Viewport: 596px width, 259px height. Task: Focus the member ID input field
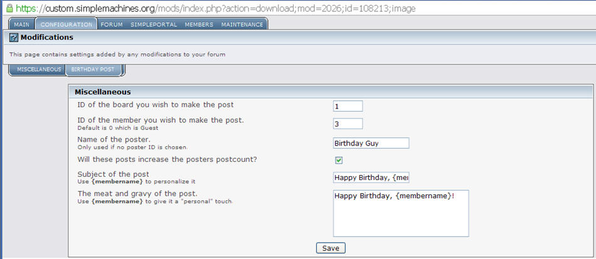[348, 124]
